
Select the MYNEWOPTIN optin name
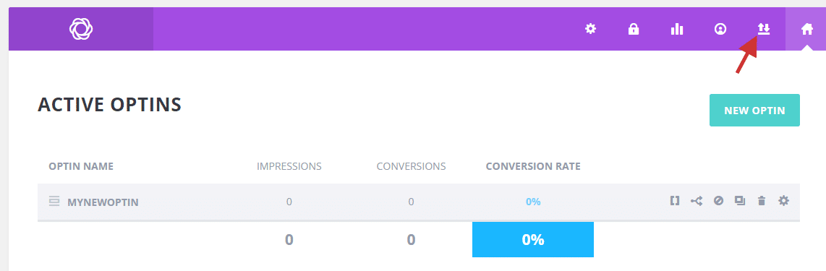click(x=103, y=202)
